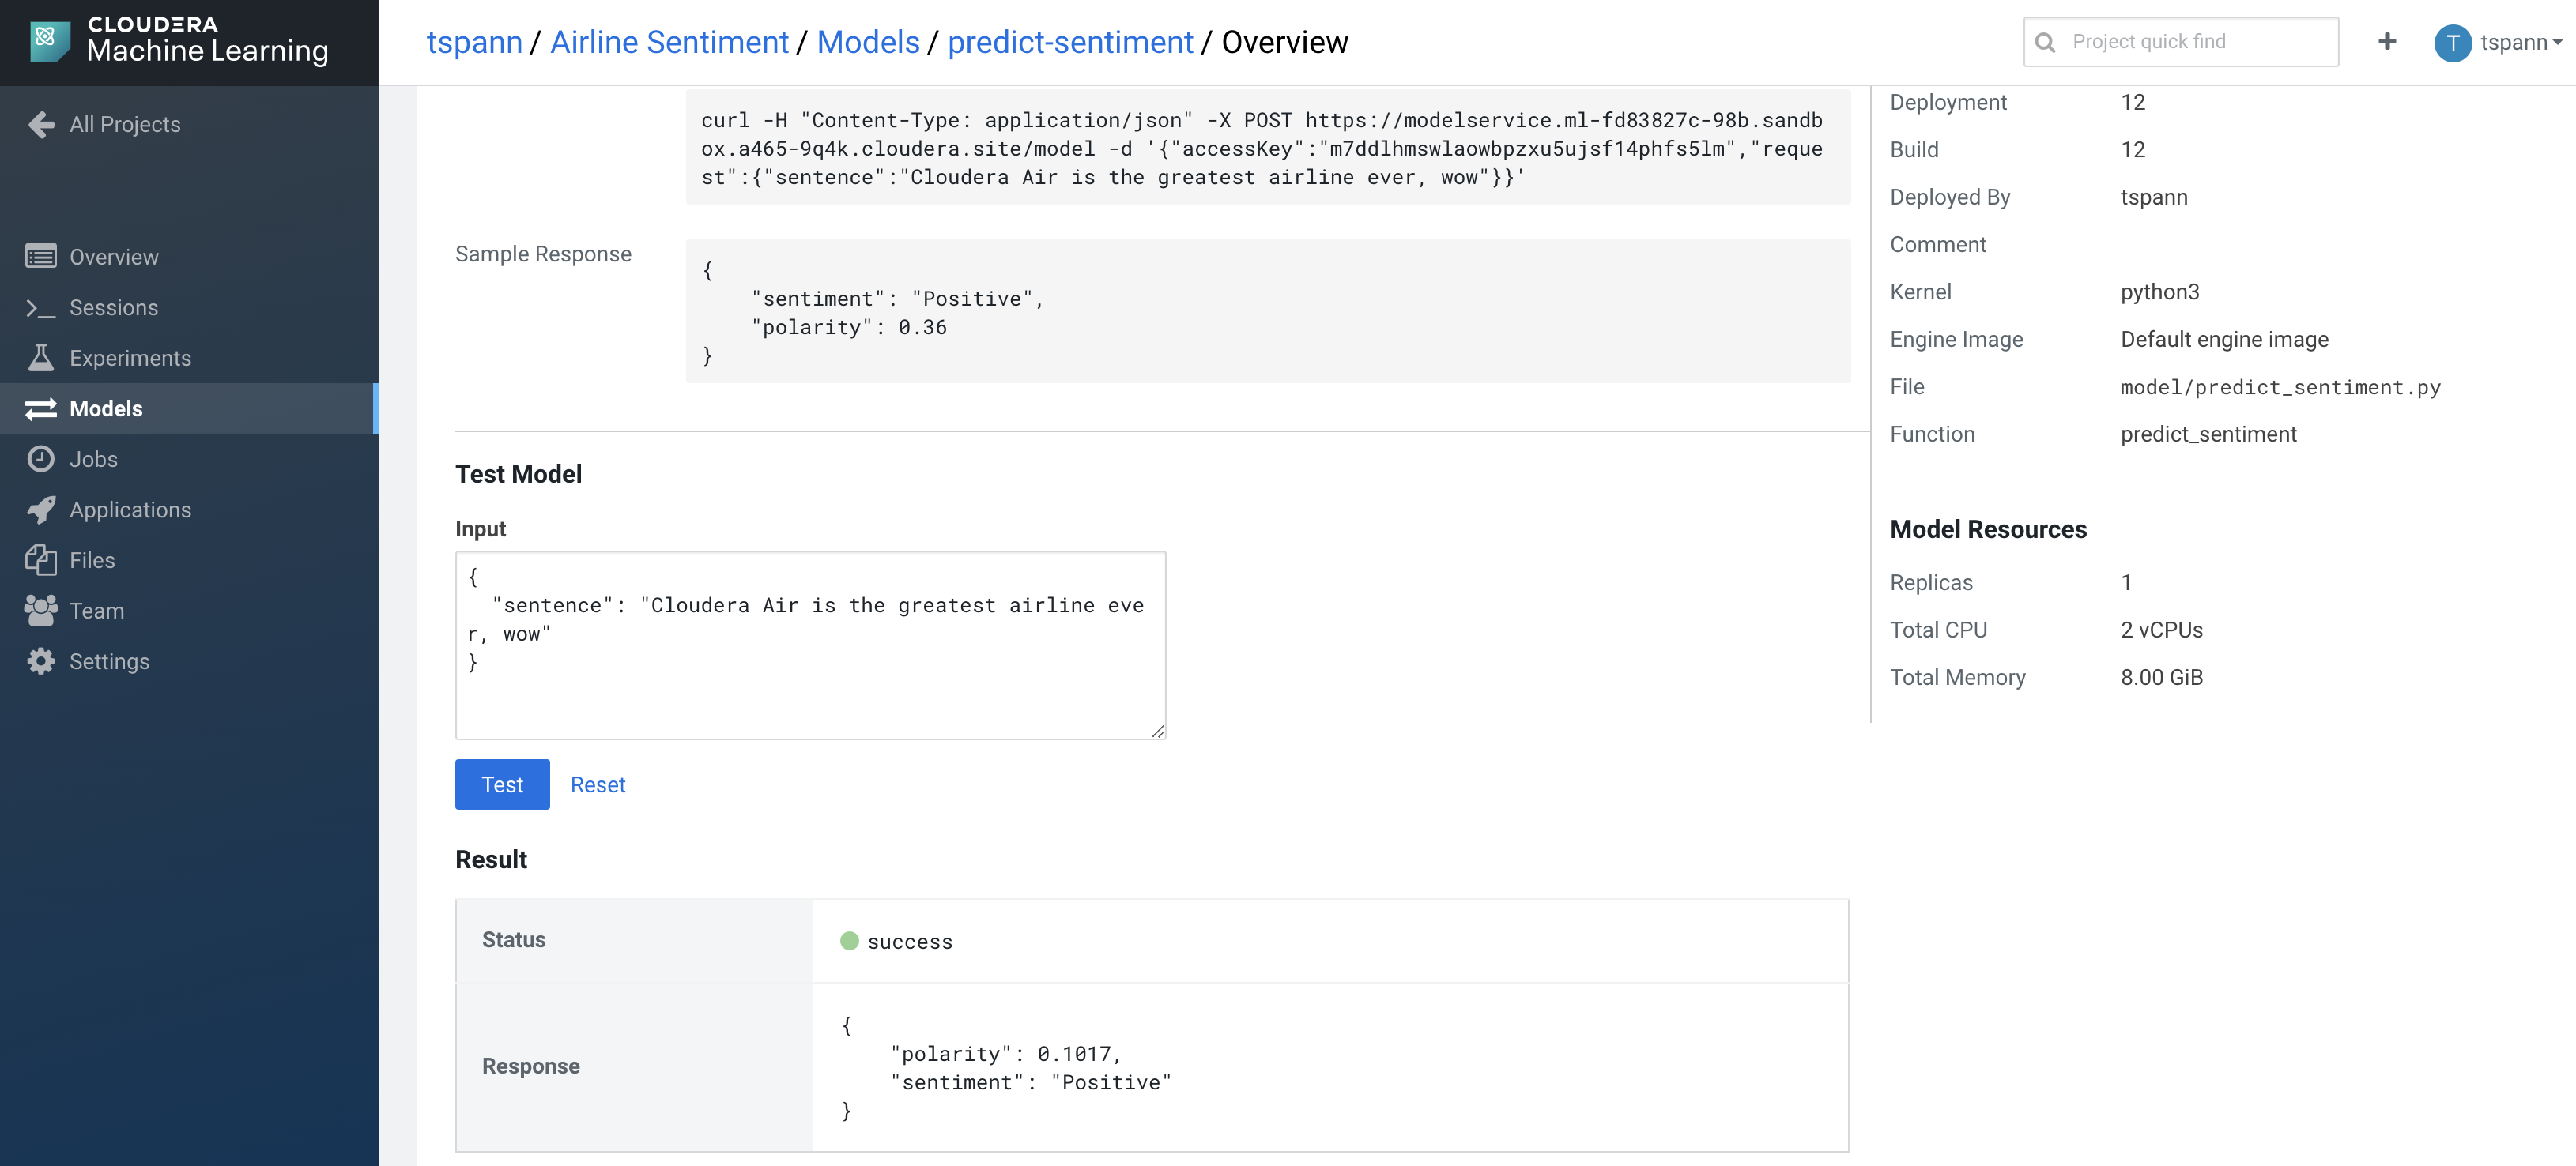Select Models in the sidebar
Viewport: 2576px width, 1166px height.
pyautogui.click(x=106, y=408)
